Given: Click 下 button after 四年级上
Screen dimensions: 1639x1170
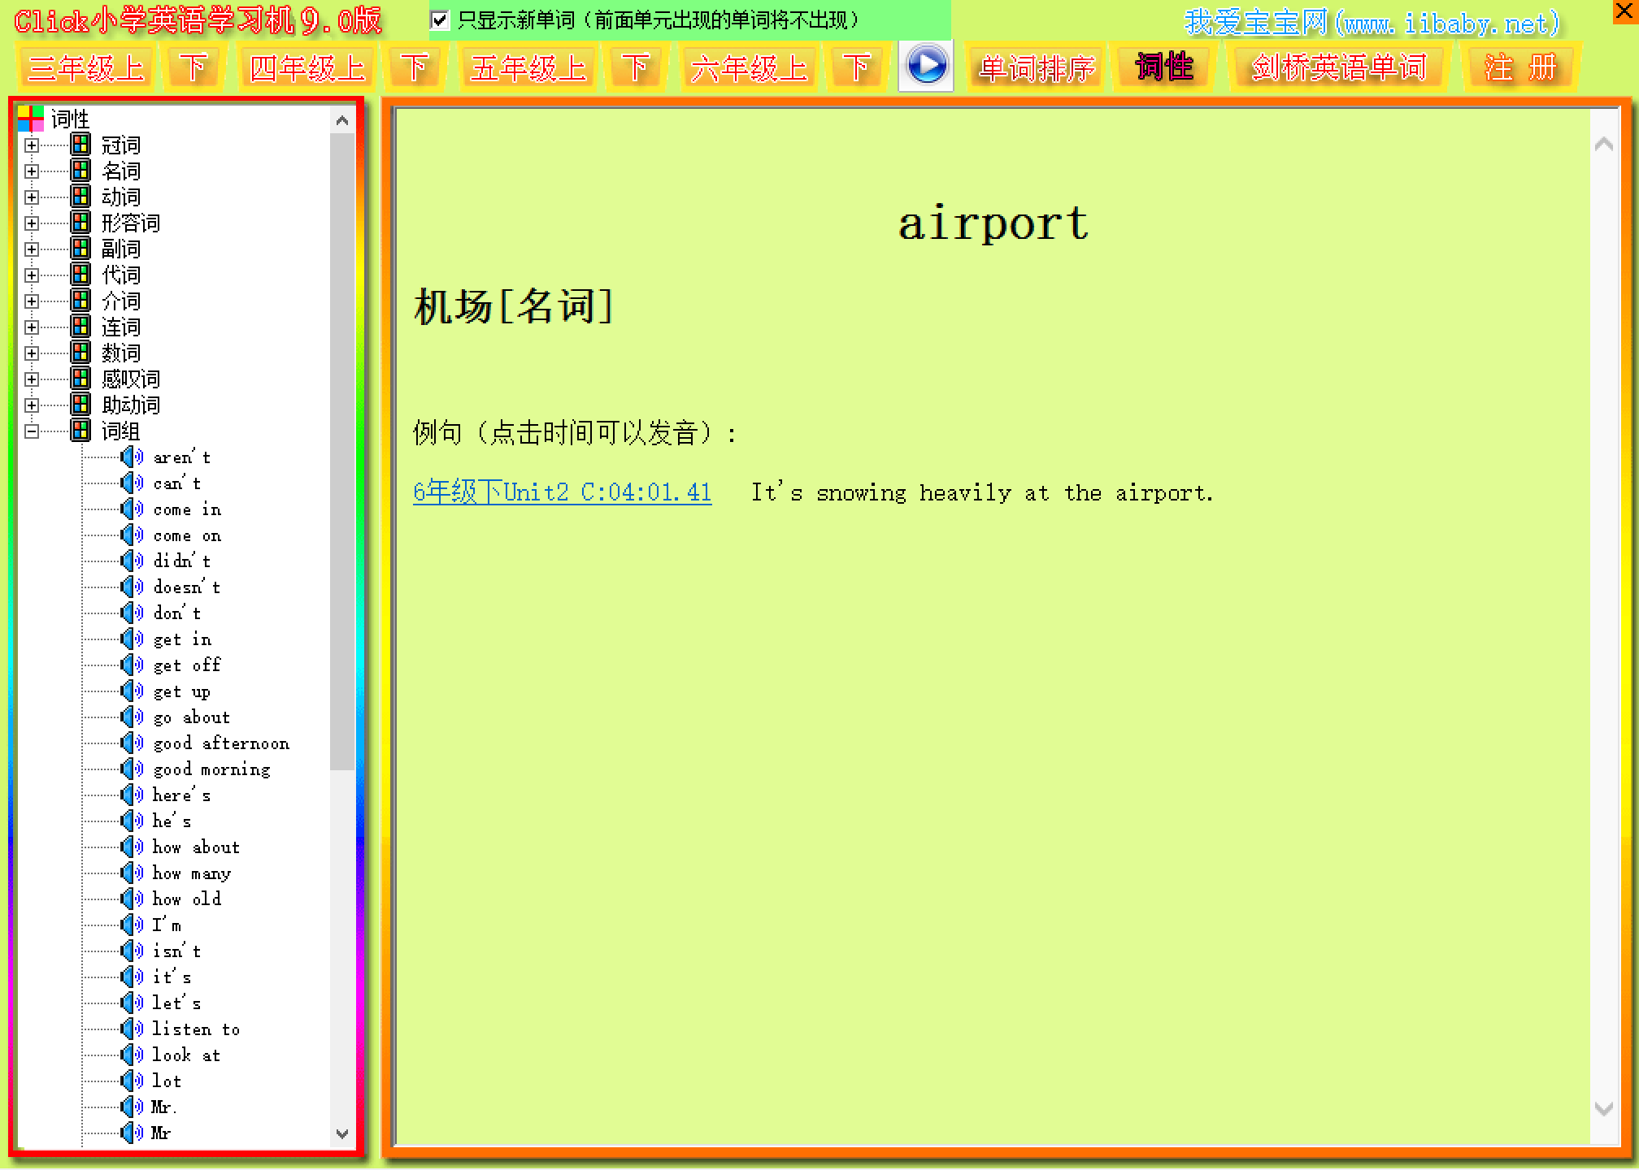Looking at the screenshot, I should pos(414,67).
